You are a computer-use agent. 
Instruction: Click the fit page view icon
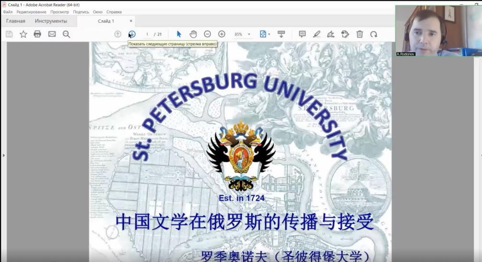click(x=263, y=34)
